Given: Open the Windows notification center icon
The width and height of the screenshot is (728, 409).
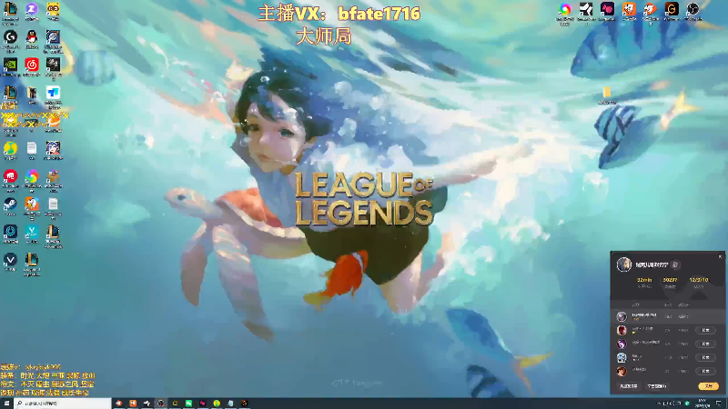Looking at the screenshot, I should (x=719, y=404).
